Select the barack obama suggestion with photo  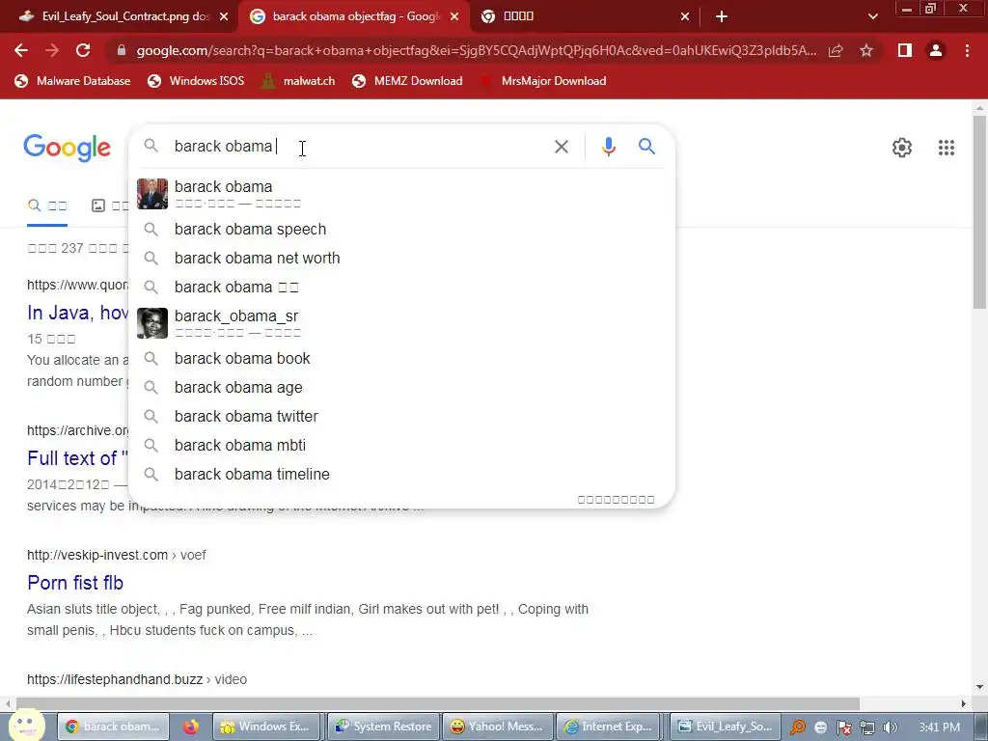click(401, 193)
